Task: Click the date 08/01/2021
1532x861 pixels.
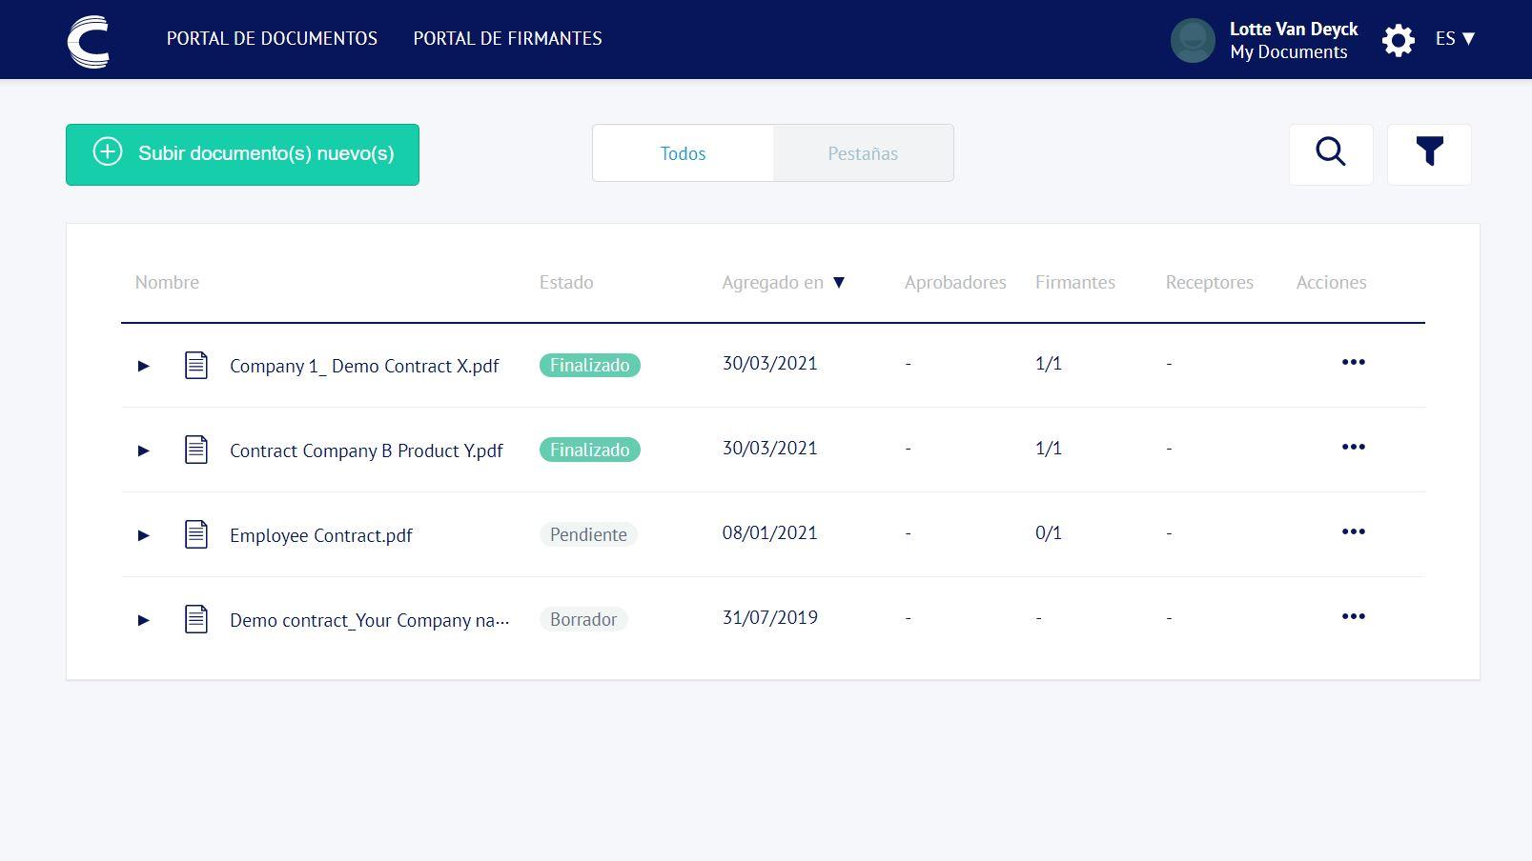Action: tap(769, 532)
